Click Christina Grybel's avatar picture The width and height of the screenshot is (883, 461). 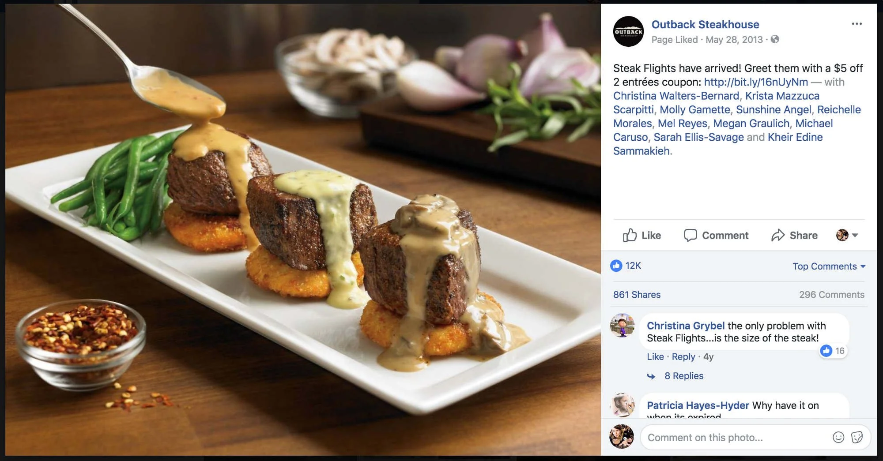(622, 326)
